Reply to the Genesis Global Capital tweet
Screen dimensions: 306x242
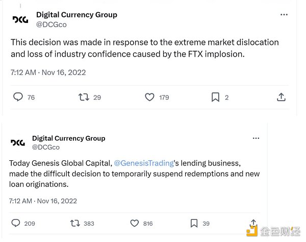tap(16, 223)
